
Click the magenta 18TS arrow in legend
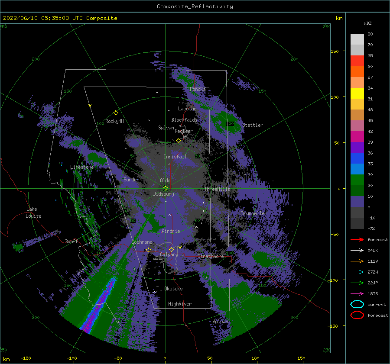coord(357,293)
